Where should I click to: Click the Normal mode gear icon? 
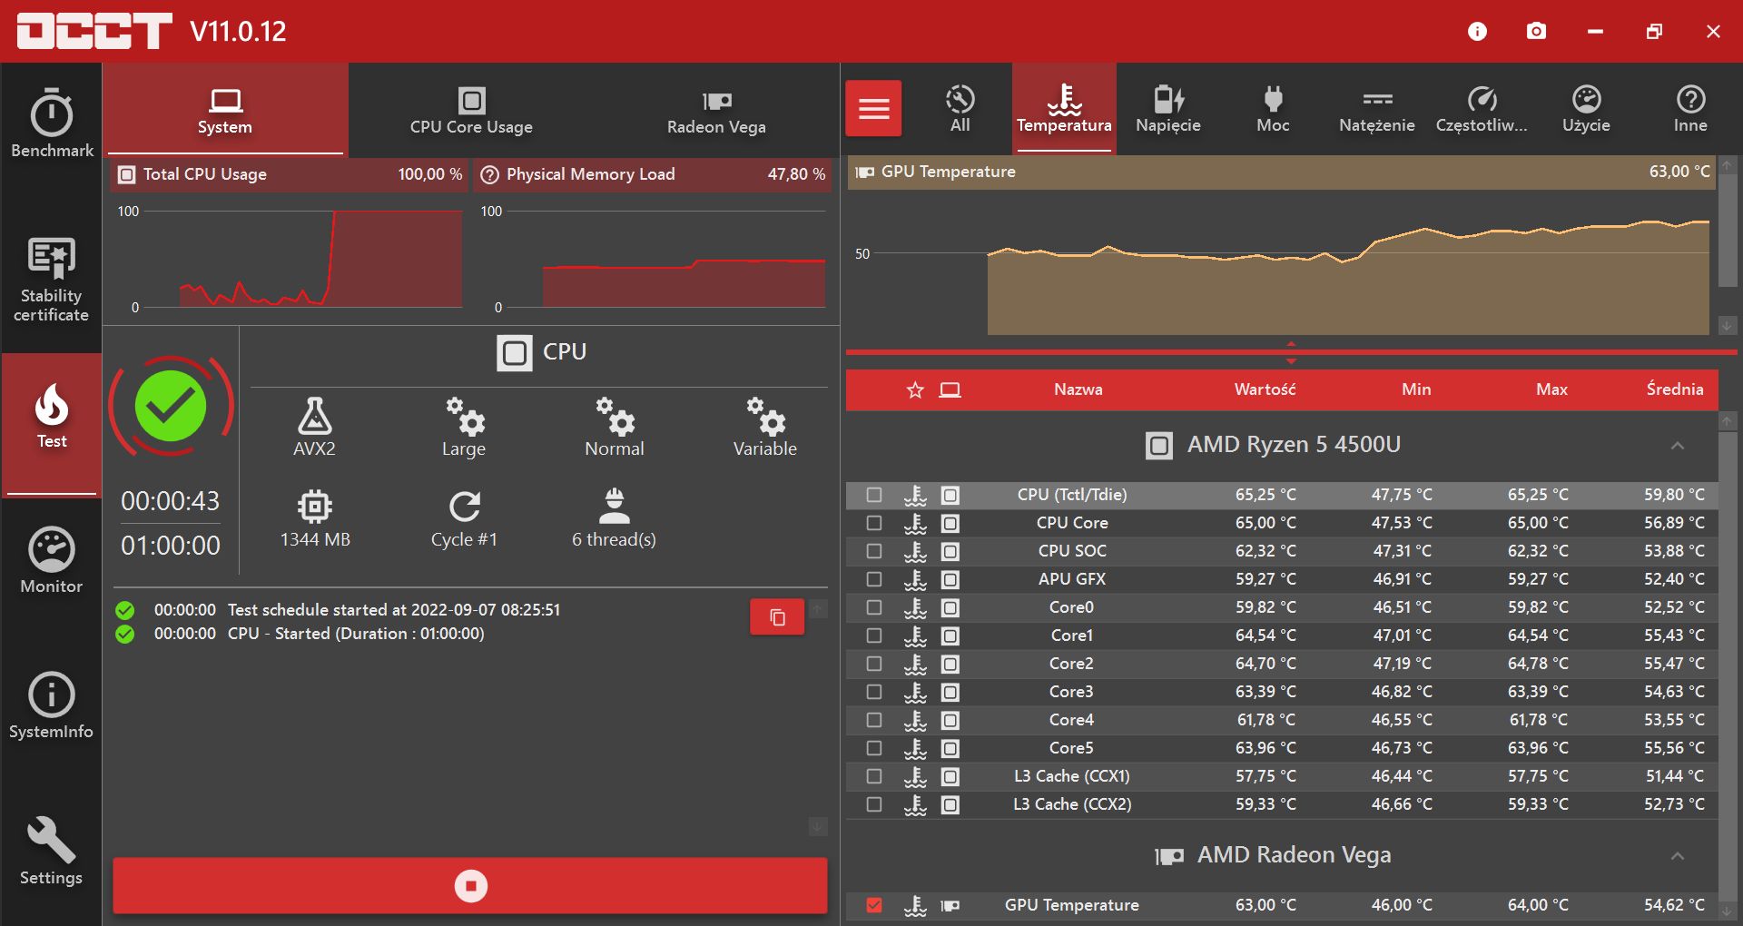615,416
